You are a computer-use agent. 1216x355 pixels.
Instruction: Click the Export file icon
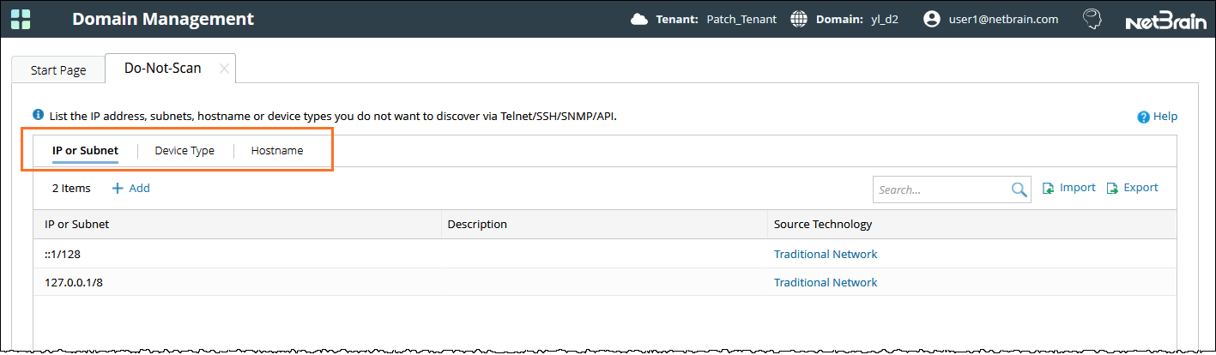click(x=1112, y=189)
